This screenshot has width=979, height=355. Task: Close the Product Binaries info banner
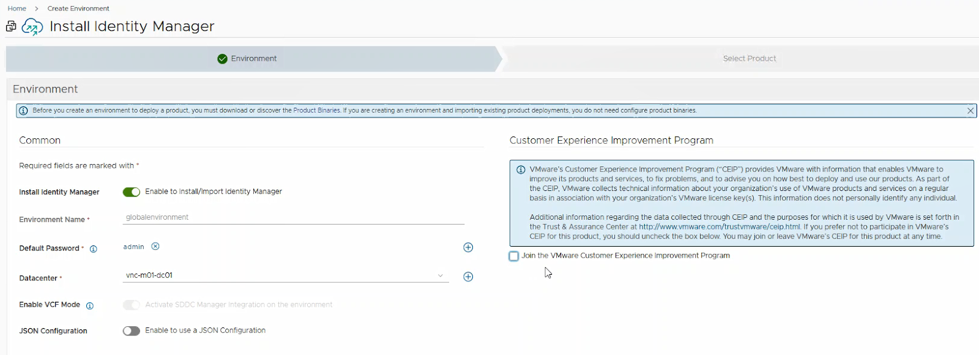pos(970,111)
